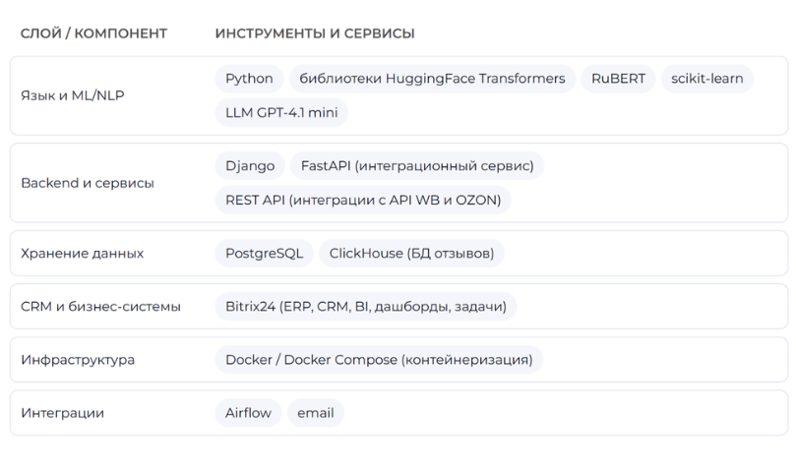Click the RuBERT tag

coord(617,79)
